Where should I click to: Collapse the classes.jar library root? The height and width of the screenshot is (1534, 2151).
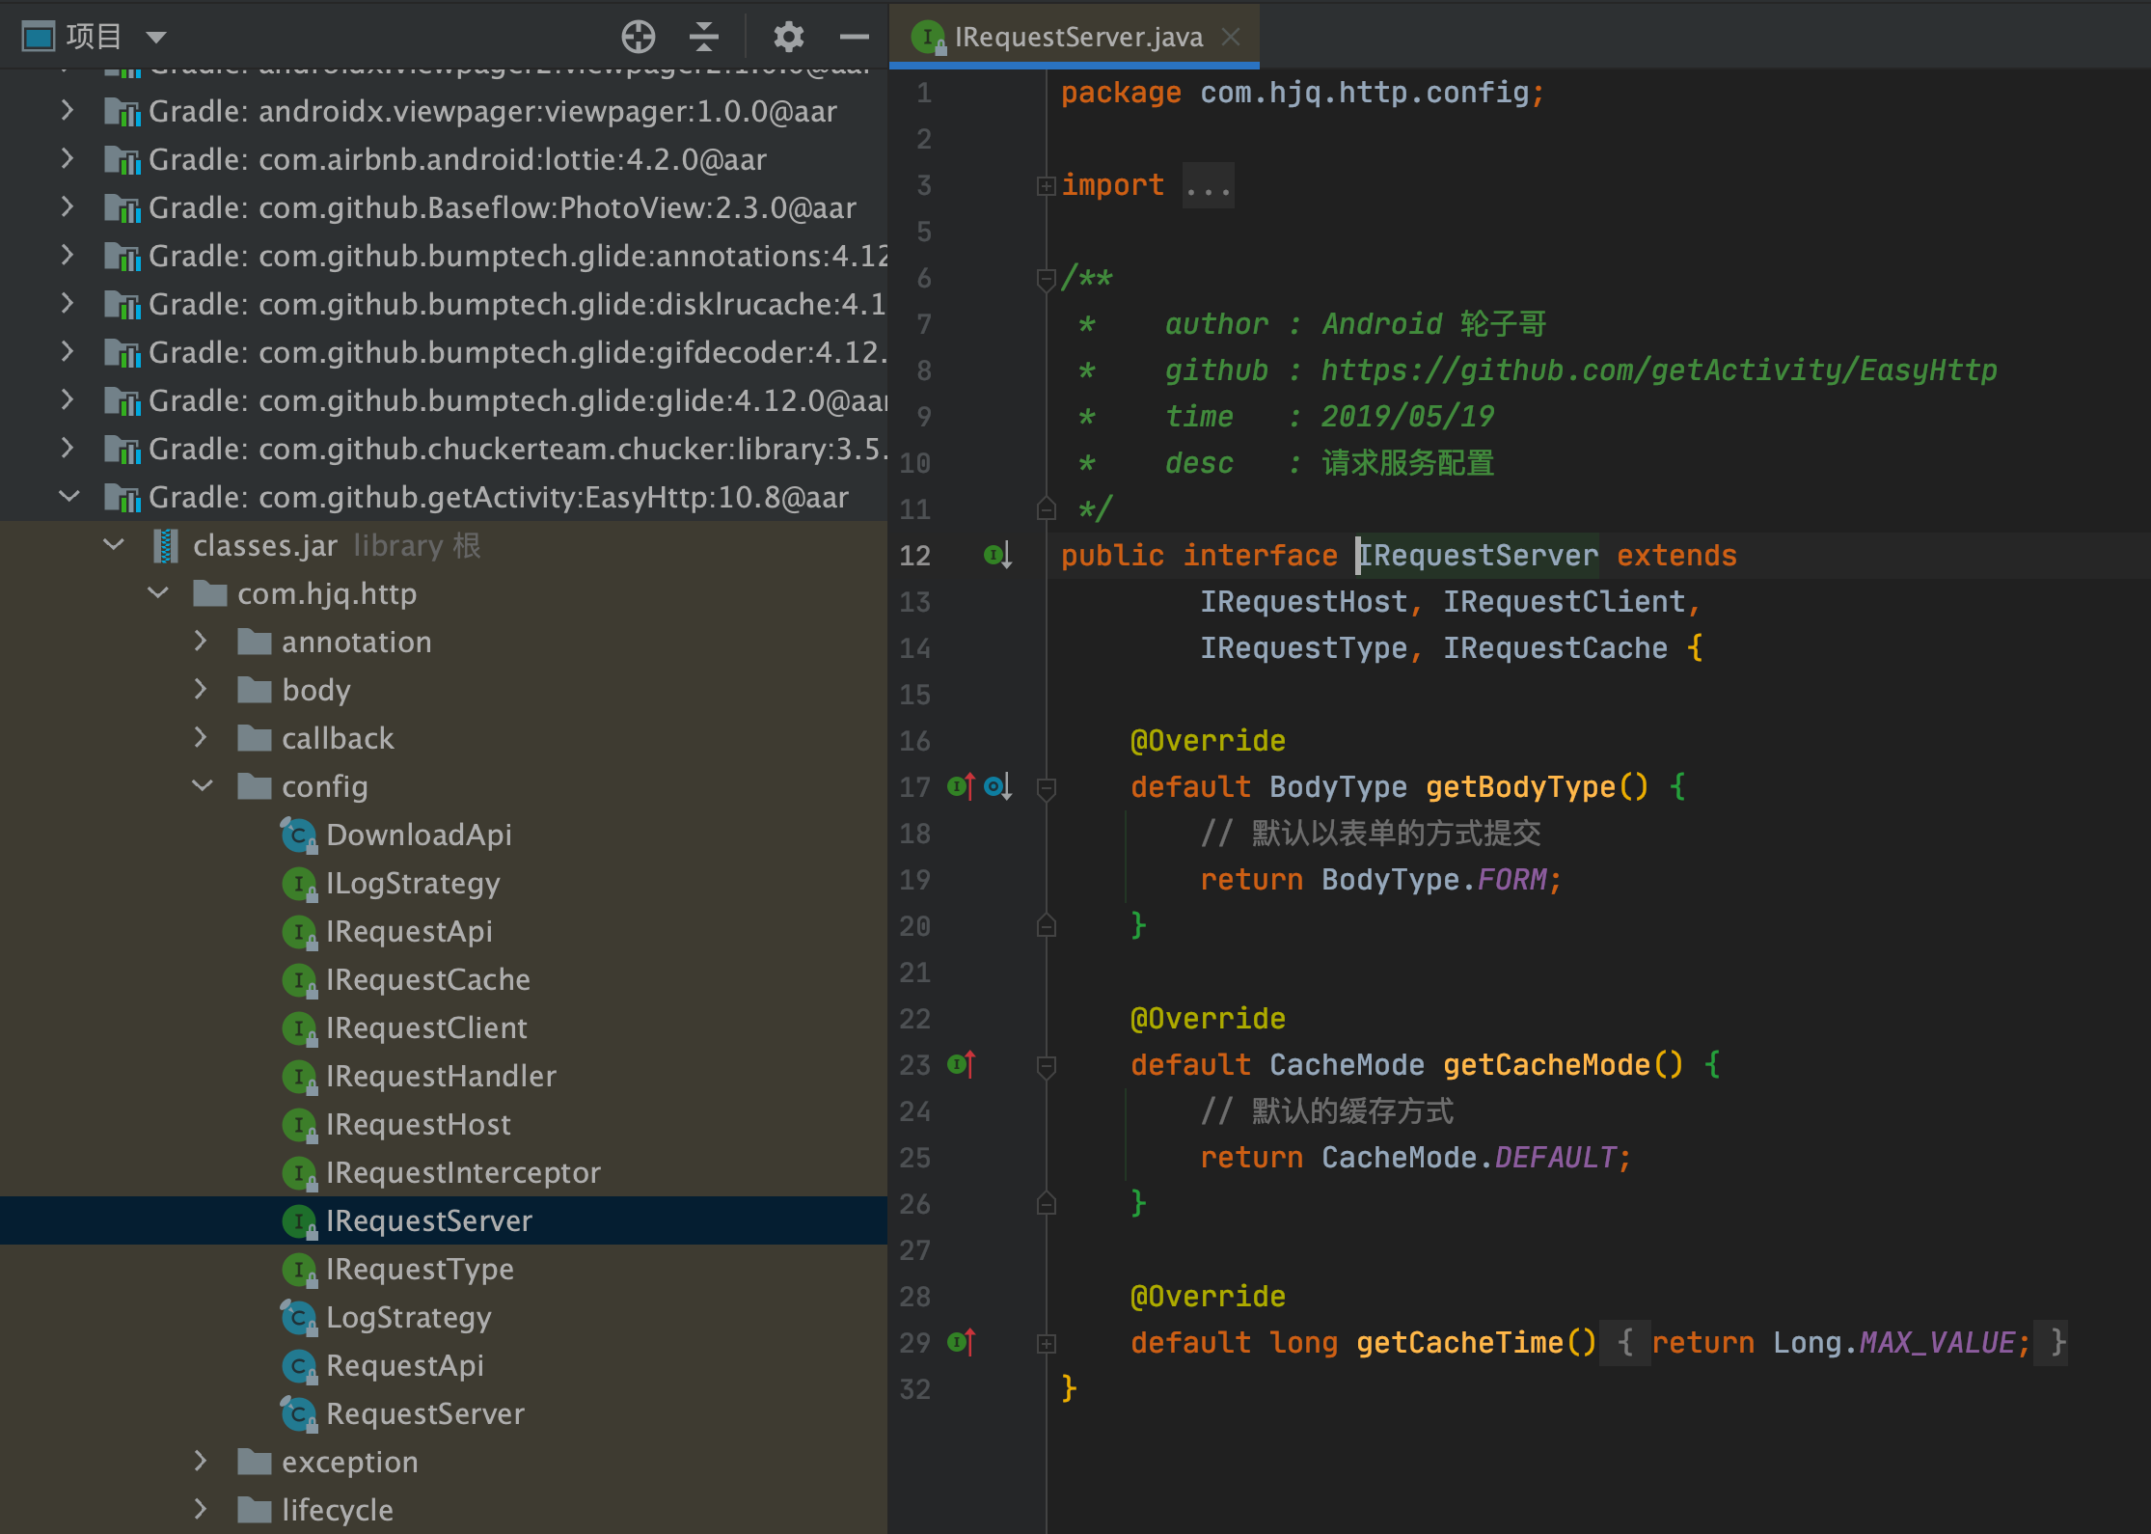coord(113,545)
